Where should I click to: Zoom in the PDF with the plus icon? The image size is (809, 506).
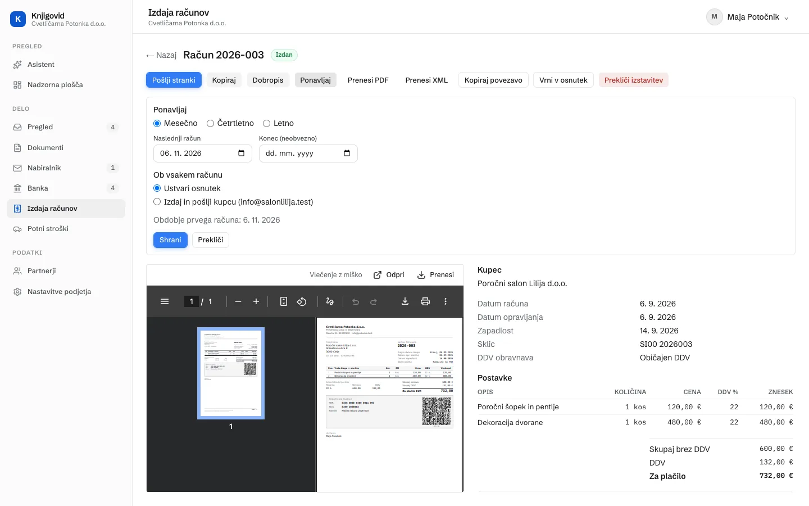tap(256, 301)
